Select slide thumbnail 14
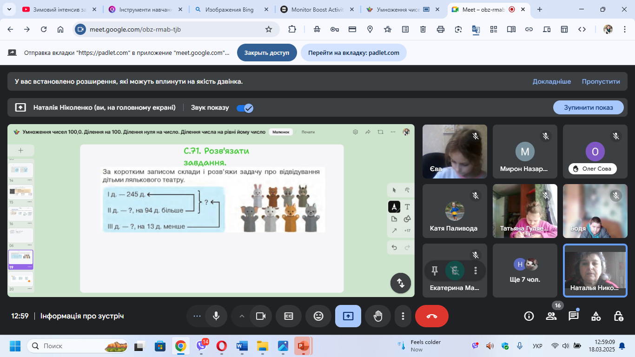The height and width of the screenshot is (357, 635). [21, 170]
